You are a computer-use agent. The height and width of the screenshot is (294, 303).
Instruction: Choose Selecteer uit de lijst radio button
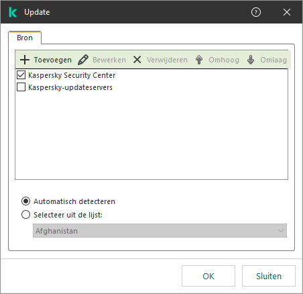point(25,215)
